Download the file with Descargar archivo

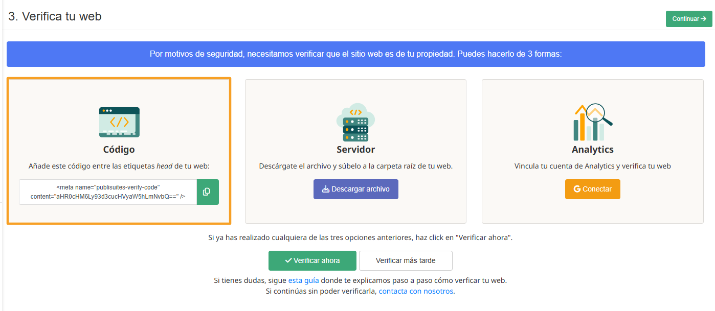click(355, 189)
